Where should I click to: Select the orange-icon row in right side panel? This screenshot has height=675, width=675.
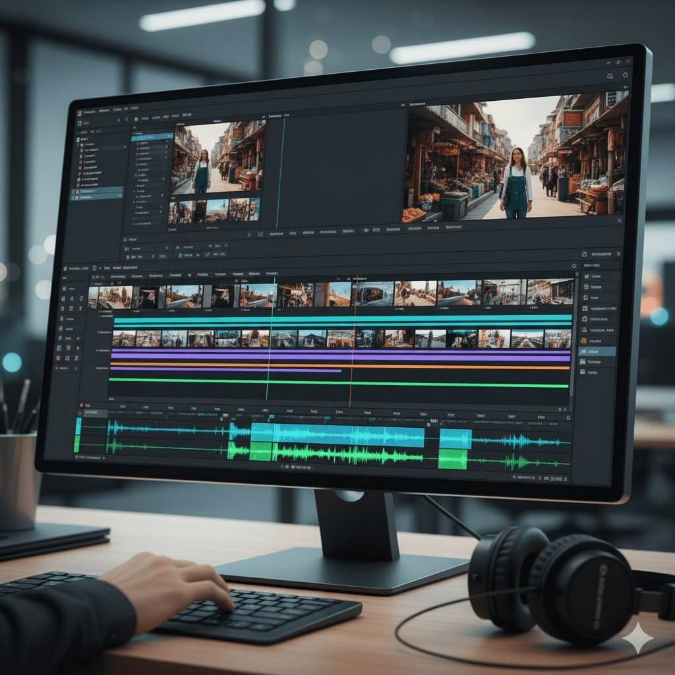coord(598,341)
